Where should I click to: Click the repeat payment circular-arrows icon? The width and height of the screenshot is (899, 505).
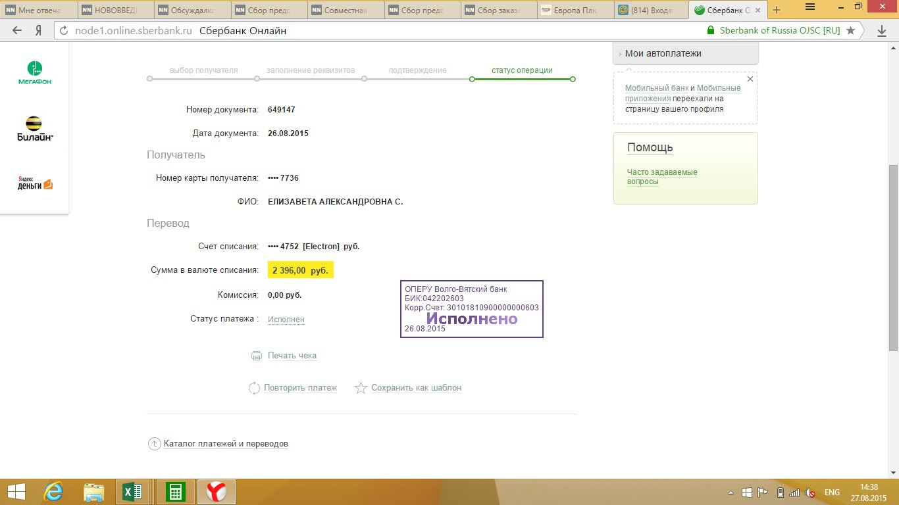(254, 388)
